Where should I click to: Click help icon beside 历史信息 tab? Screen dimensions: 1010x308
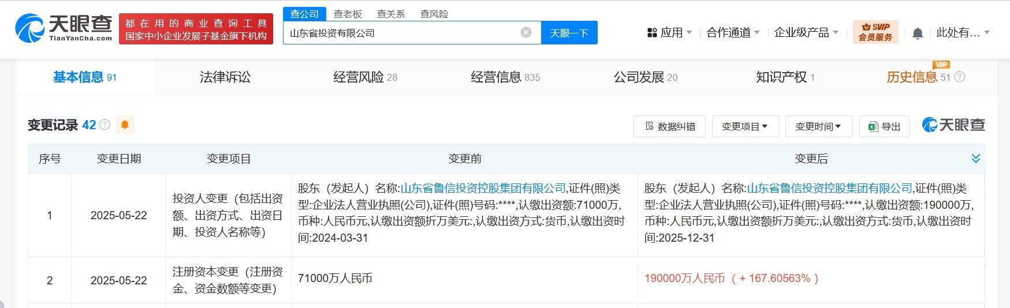coord(959,77)
